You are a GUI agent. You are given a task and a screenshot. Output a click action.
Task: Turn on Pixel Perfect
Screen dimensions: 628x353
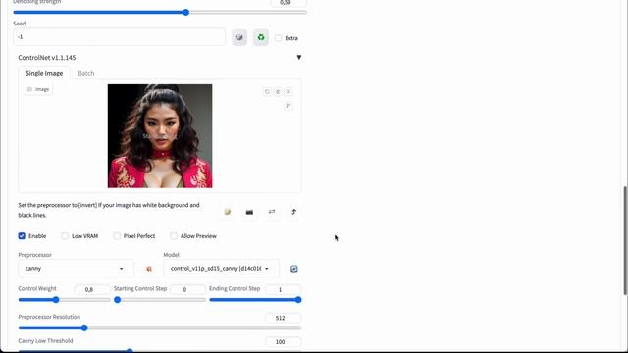[x=117, y=236]
